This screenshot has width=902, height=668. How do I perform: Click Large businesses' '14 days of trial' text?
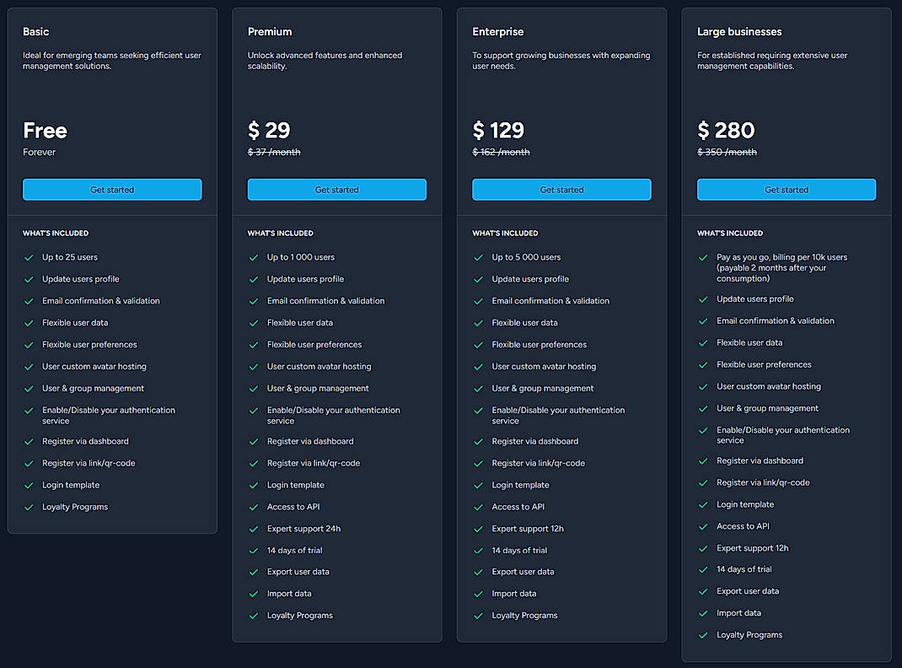point(744,569)
